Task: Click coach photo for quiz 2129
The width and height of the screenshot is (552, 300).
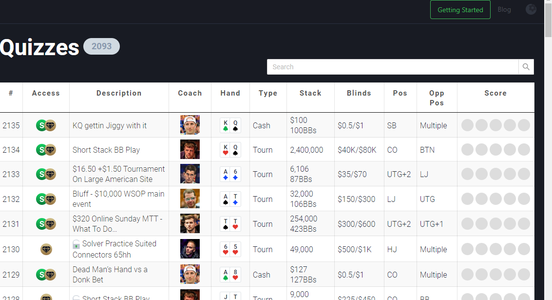Action: point(190,274)
